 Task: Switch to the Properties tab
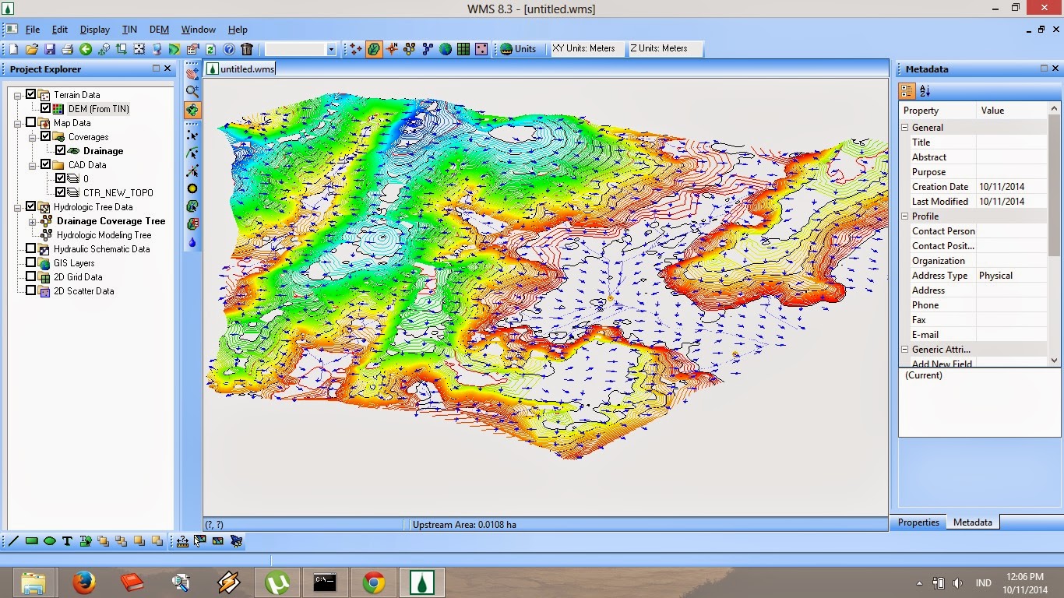coord(919,522)
